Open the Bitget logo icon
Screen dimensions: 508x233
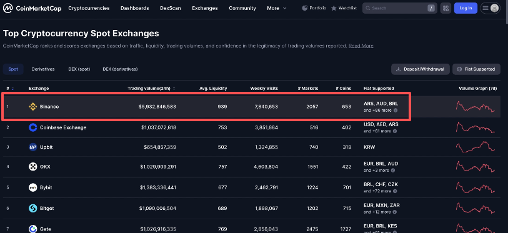pos(32,209)
